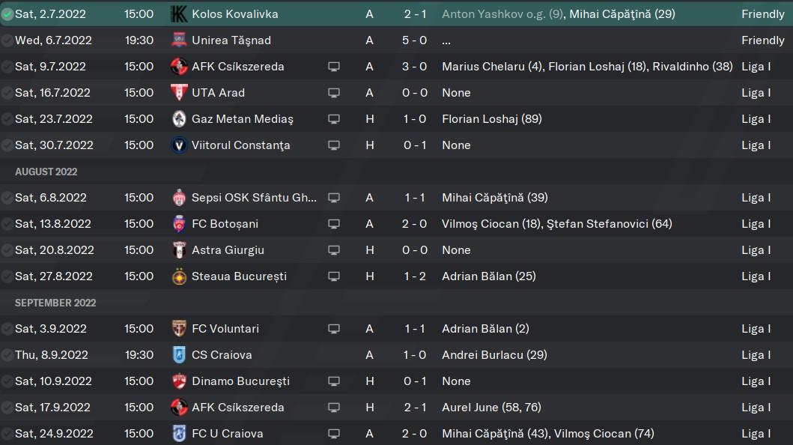Toggle the check circle for Wed, 6.7.2022 match
This screenshot has height=445, width=793.
pos(7,40)
